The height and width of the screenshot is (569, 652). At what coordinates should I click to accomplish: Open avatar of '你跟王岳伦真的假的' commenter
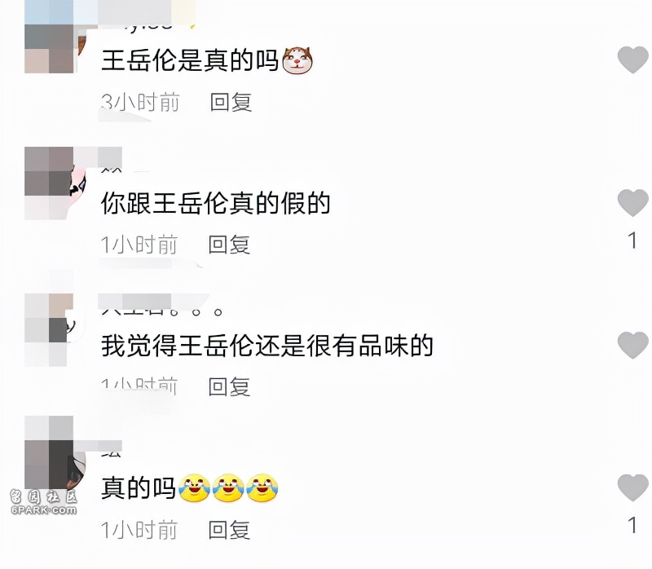(x=55, y=183)
